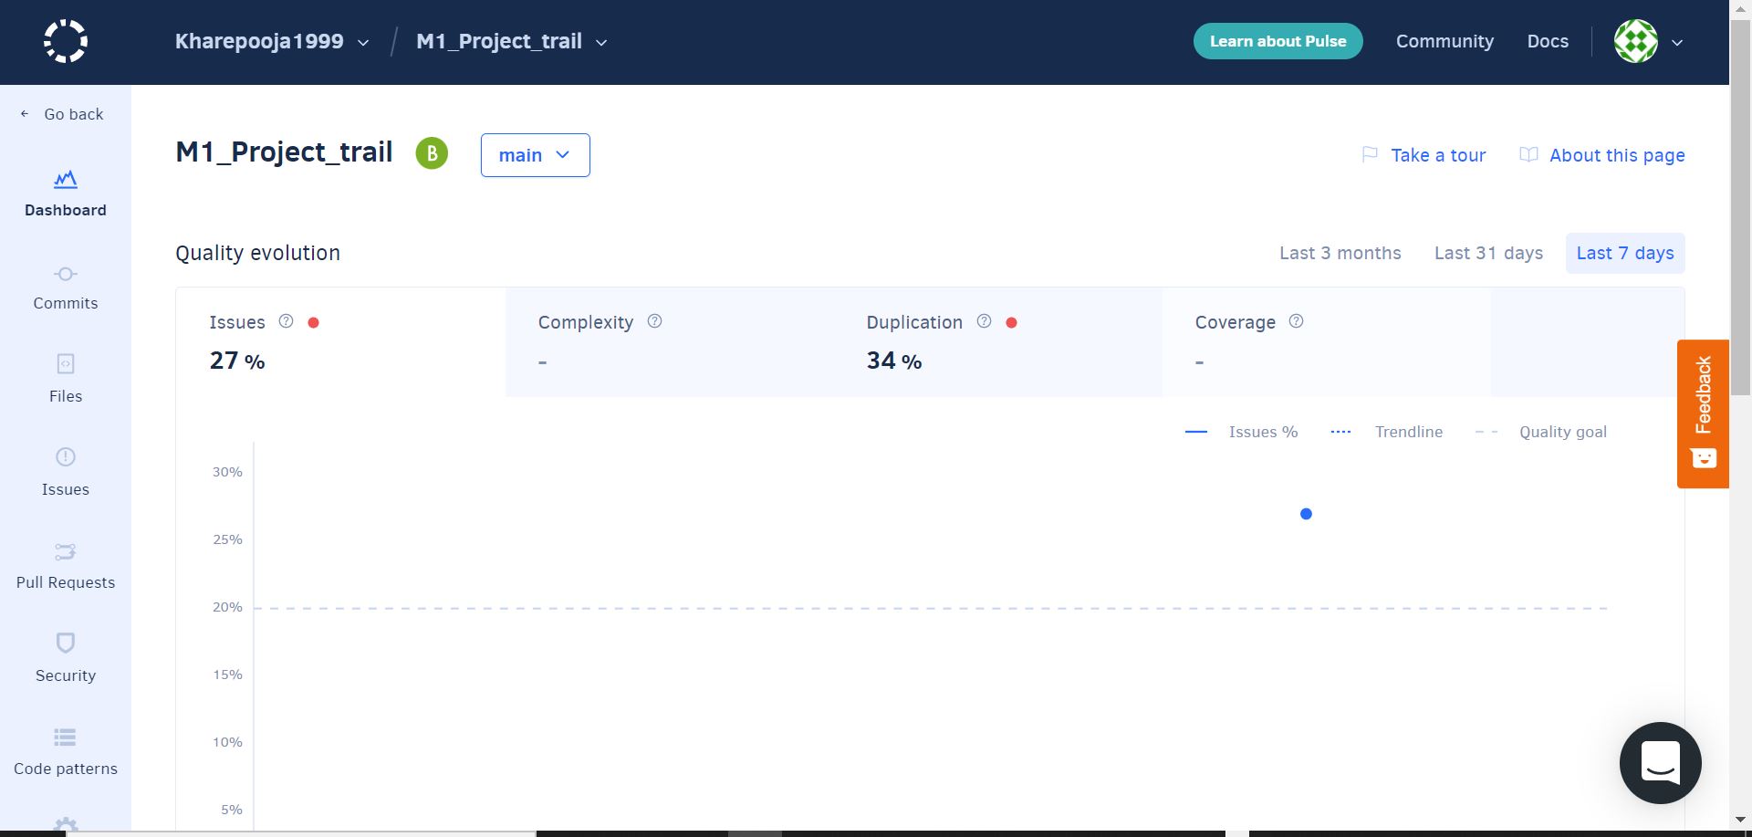Open the Community link
The image size is (1752, 837).
click(x=1444, y=41)
